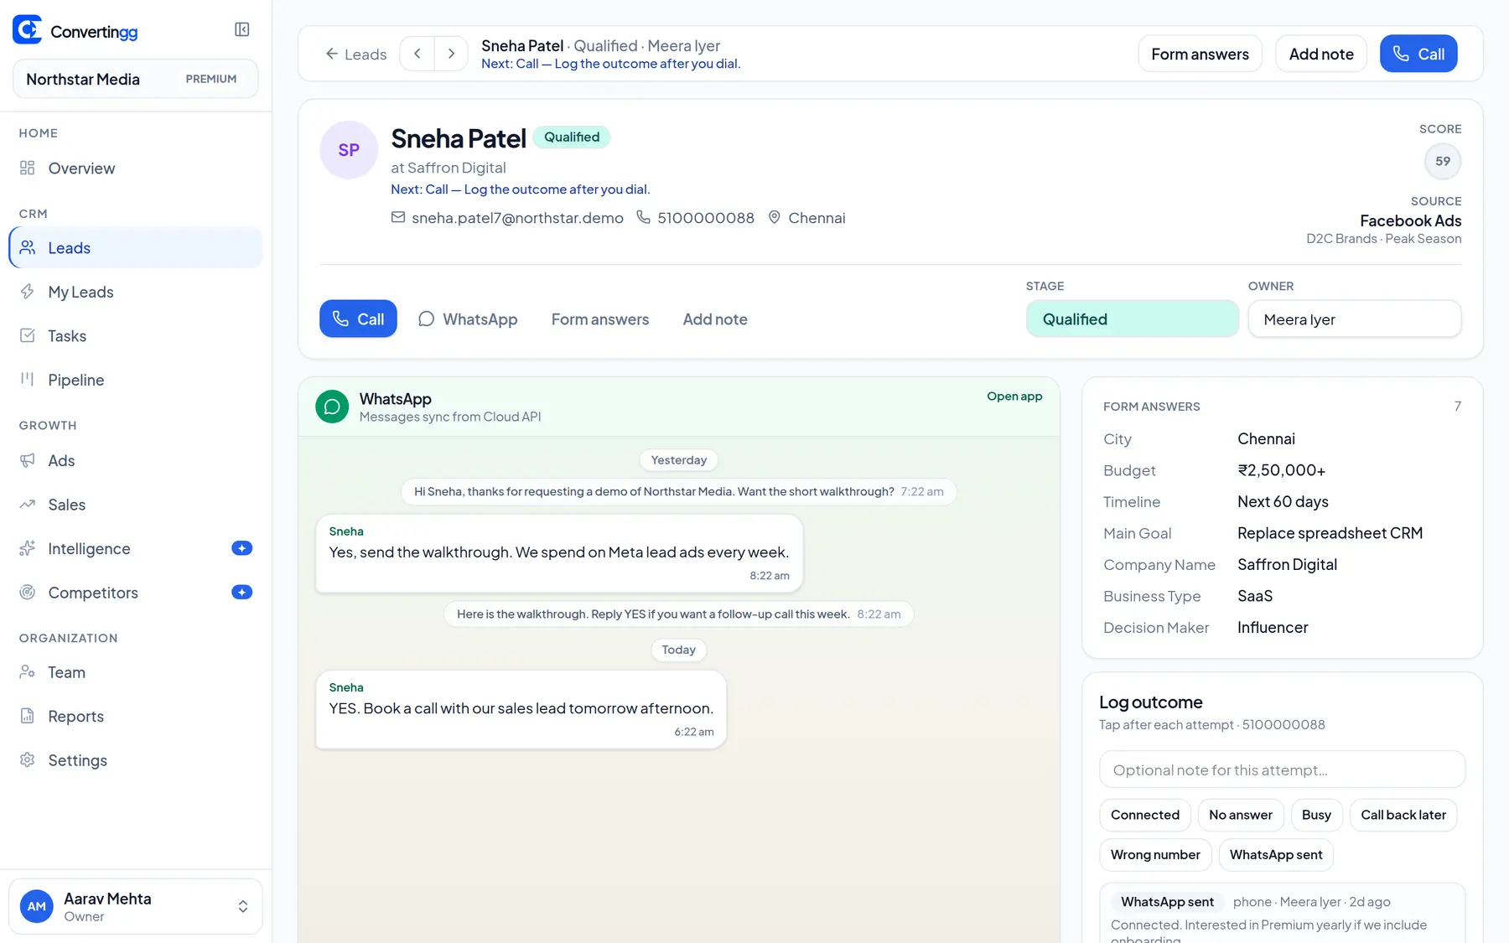Screen dimensions: 1509x943
Task: Open the Pipeline view
Action: coord(136,380)
